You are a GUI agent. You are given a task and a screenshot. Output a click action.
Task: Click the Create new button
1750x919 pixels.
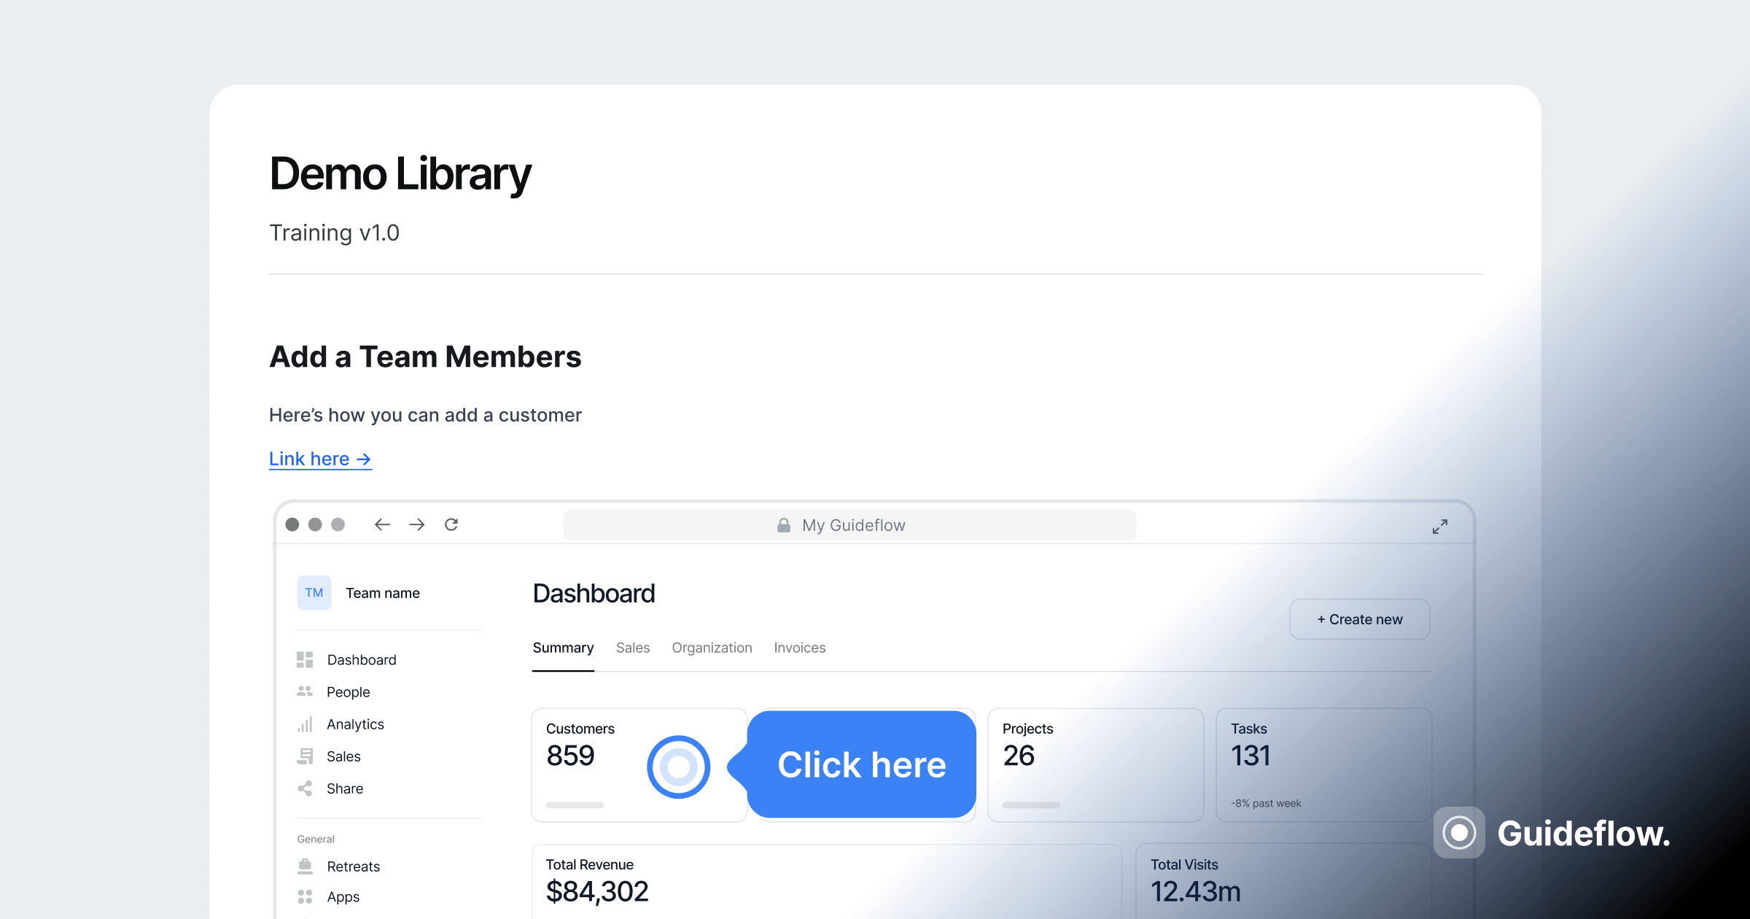(1359, 619)
